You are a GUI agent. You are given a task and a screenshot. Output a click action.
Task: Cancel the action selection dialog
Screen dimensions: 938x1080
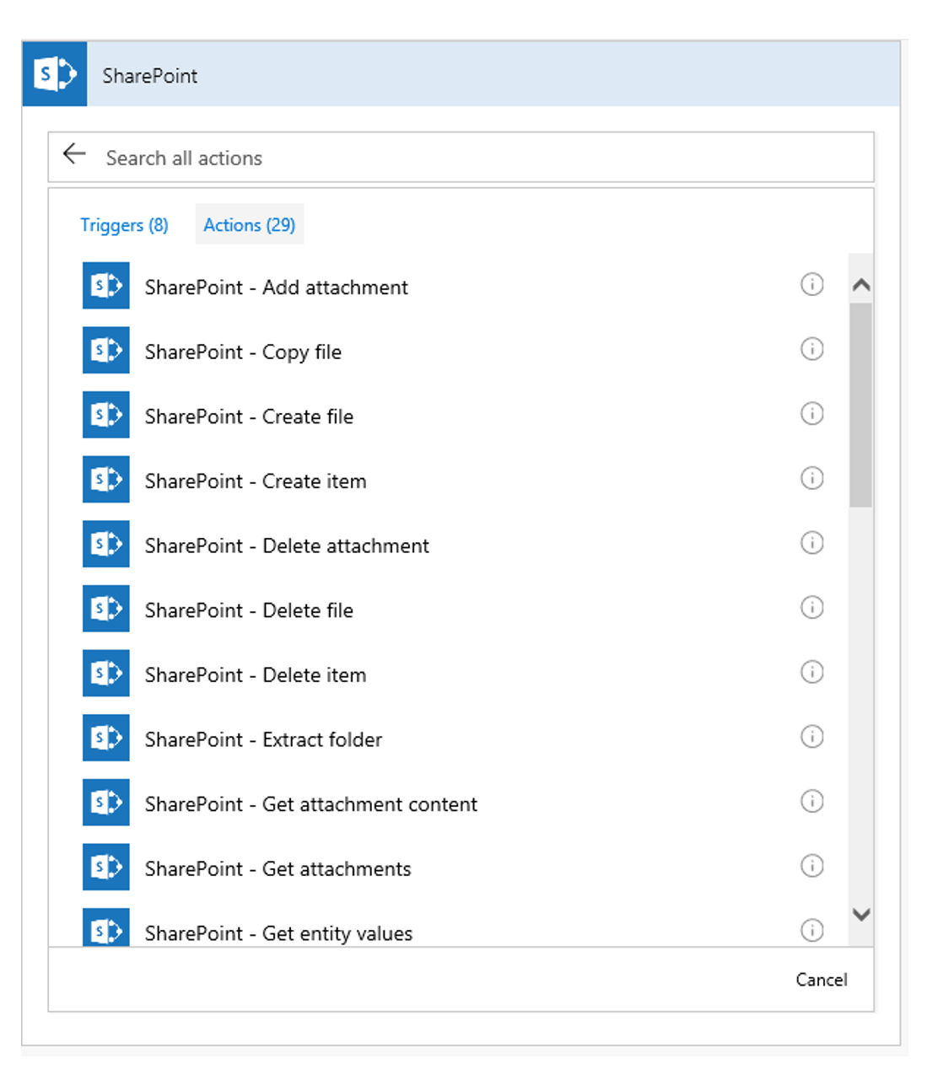[822, 980]
